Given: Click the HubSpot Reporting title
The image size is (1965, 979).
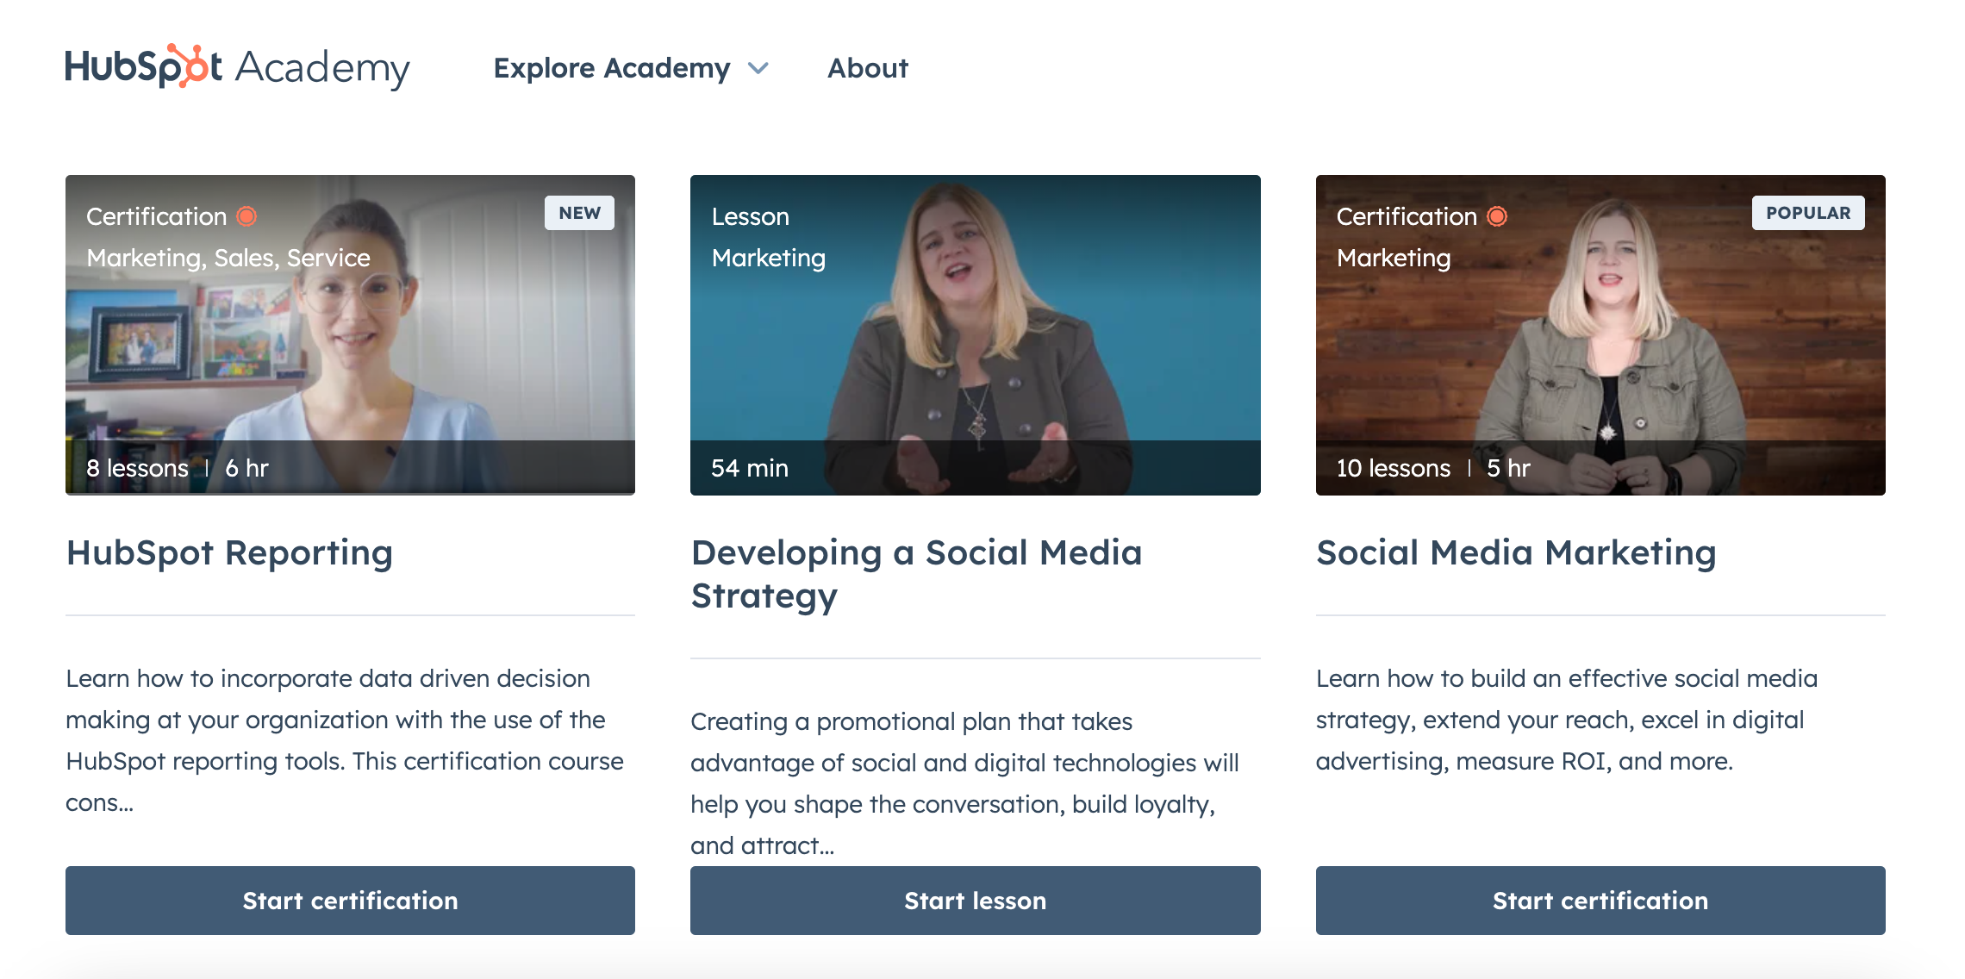Looking at the screenshot, I should tap(229, 552).
